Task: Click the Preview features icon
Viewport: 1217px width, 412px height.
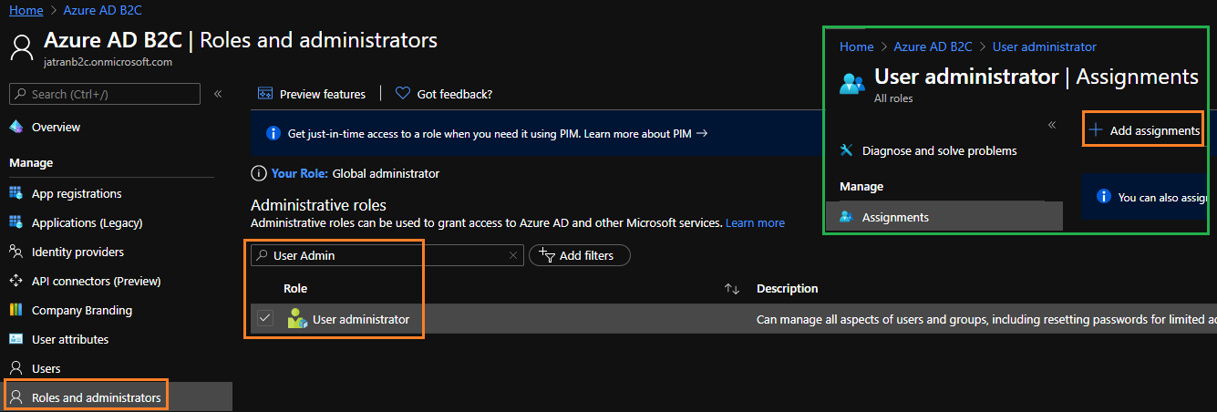Action: coord(266,94)
